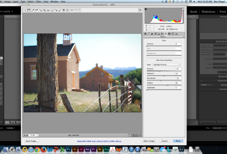
Task: Open Camera Raw preferences dialog icon
Action: click(72, 10)
